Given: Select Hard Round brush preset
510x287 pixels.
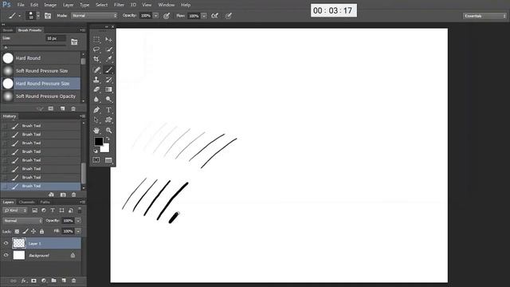Looking at the screenshot, I should tap(41, 58).
